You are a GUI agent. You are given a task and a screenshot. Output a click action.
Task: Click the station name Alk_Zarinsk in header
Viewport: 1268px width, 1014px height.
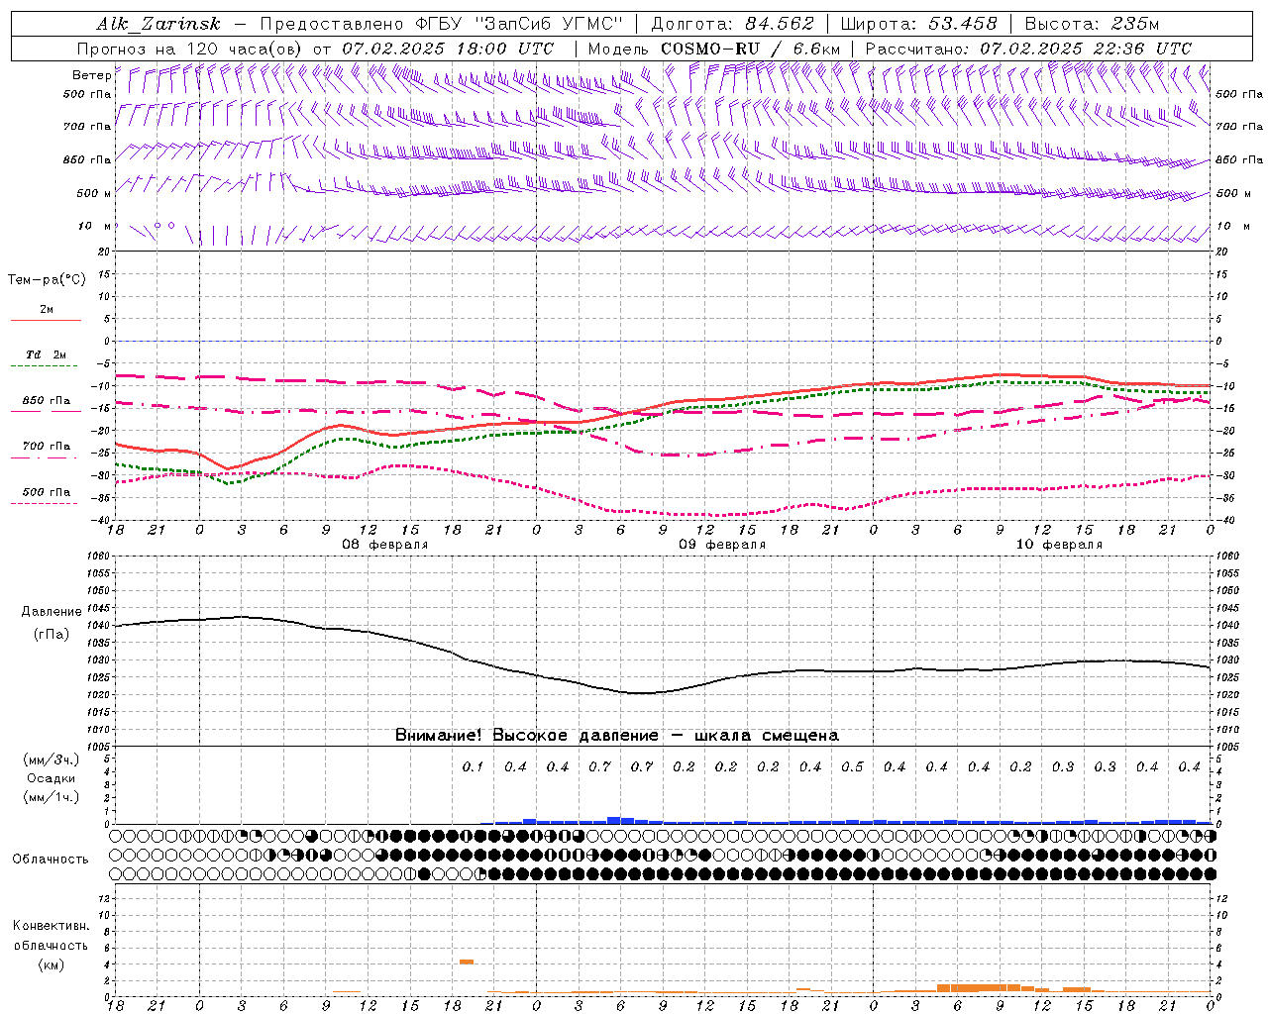(x=158, y=24)
